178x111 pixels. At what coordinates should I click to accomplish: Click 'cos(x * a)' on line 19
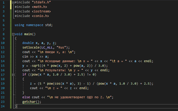pyautogui.click(x=64, y=84)
